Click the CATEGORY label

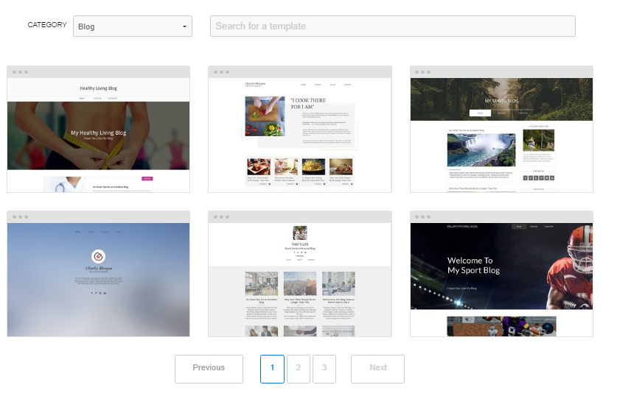(x=47, y=25)
